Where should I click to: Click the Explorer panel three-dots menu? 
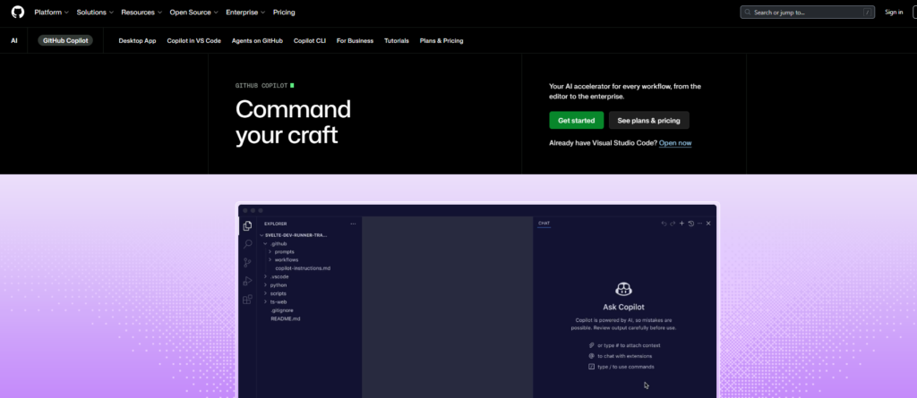pos(353,224)
